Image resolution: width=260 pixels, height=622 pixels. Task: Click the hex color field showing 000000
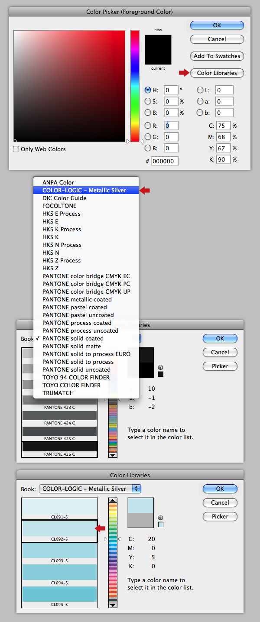165,161
